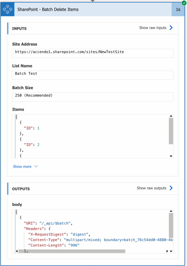Open the Show raw outputs link
The height and width of the screenshot is (266, 187).
pyautogui.click(x=151, y=188)
